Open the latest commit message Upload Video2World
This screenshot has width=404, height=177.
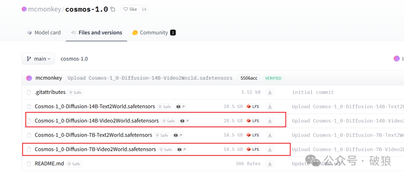(150, 78)
